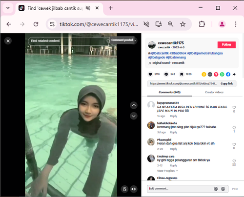Click Copy link button

click(226, 83)
